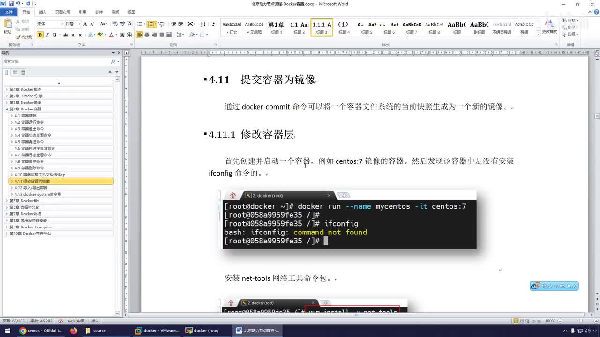Switch to the Page Layout (页面布局) tab

point(62,12)
